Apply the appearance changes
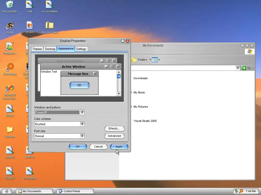Viewport: 261px width, 195px height. [119, 147]
